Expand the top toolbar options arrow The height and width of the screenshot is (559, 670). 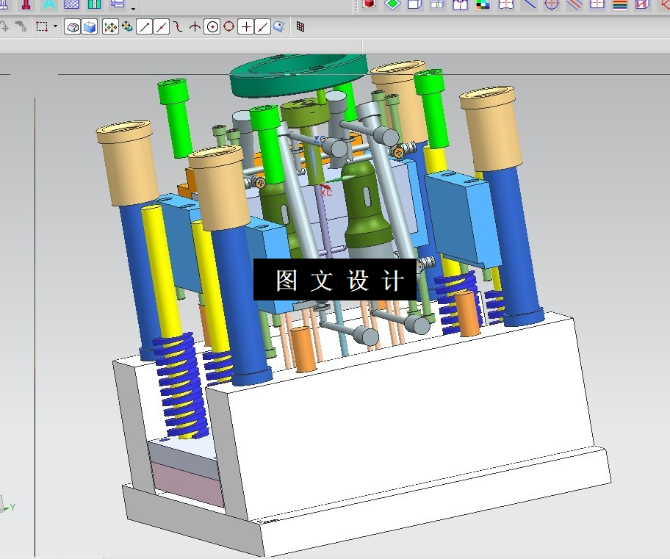pos(133,9)
